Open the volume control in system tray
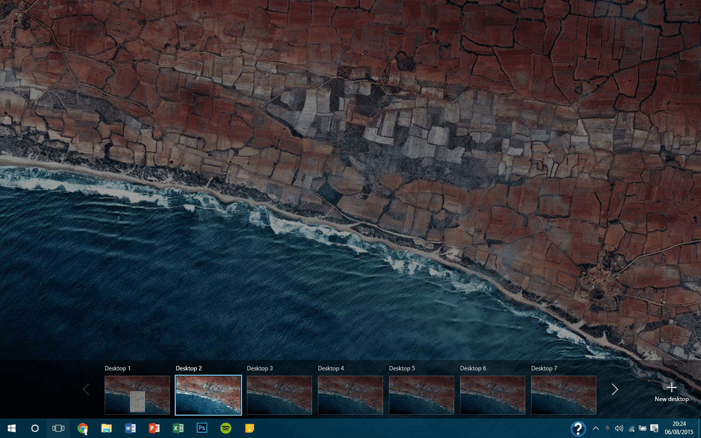The height and width of the screenshot is (438, 701). point(619,428)
